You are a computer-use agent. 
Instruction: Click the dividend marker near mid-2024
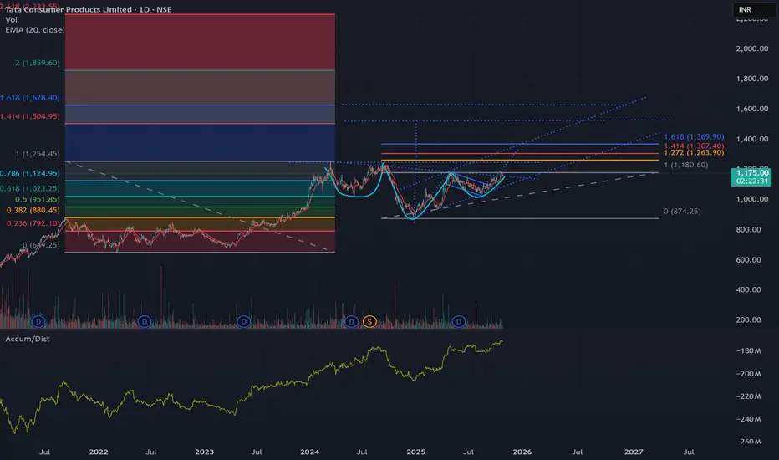[x=351, y=322]
